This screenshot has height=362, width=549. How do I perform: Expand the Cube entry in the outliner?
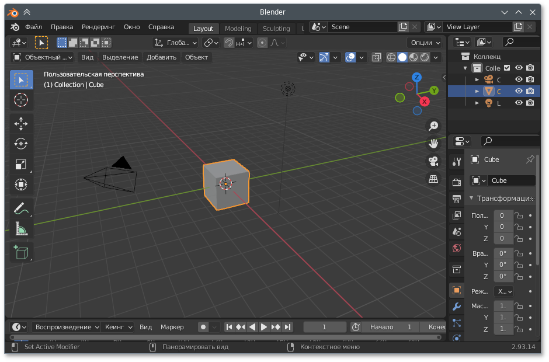point(477,90)
